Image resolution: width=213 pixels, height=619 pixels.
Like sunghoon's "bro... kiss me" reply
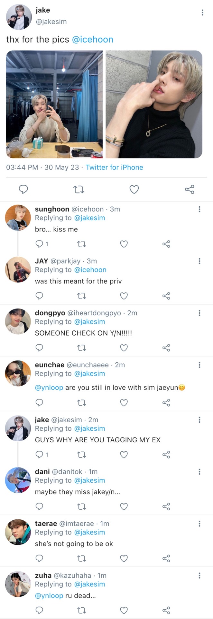[x=124, y=244]
